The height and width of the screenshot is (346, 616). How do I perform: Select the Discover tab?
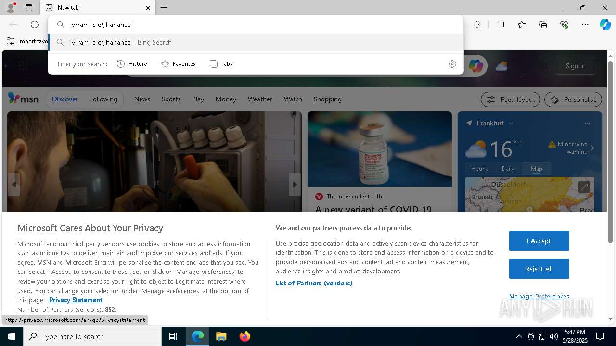pyautogui.click(x=65, y=99)
